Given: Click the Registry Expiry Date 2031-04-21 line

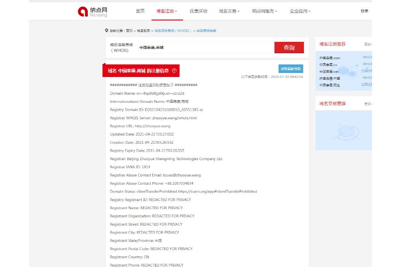Looking at the screenshot, I should point(147,150).
